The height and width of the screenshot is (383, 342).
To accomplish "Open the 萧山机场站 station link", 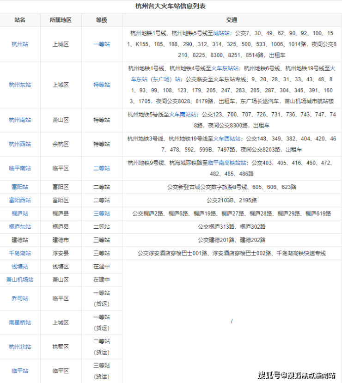I will [20, 280].
